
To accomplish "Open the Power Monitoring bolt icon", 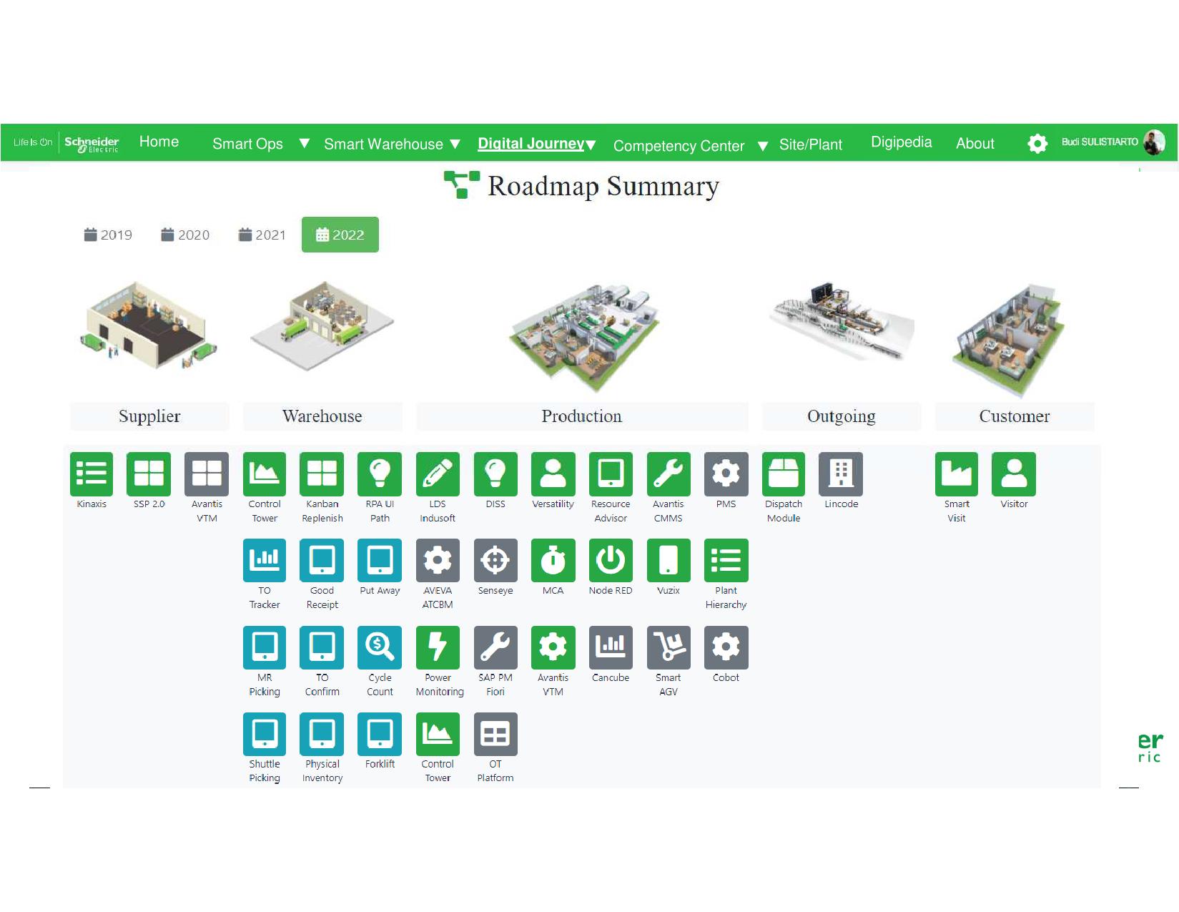I will (438, 647).
